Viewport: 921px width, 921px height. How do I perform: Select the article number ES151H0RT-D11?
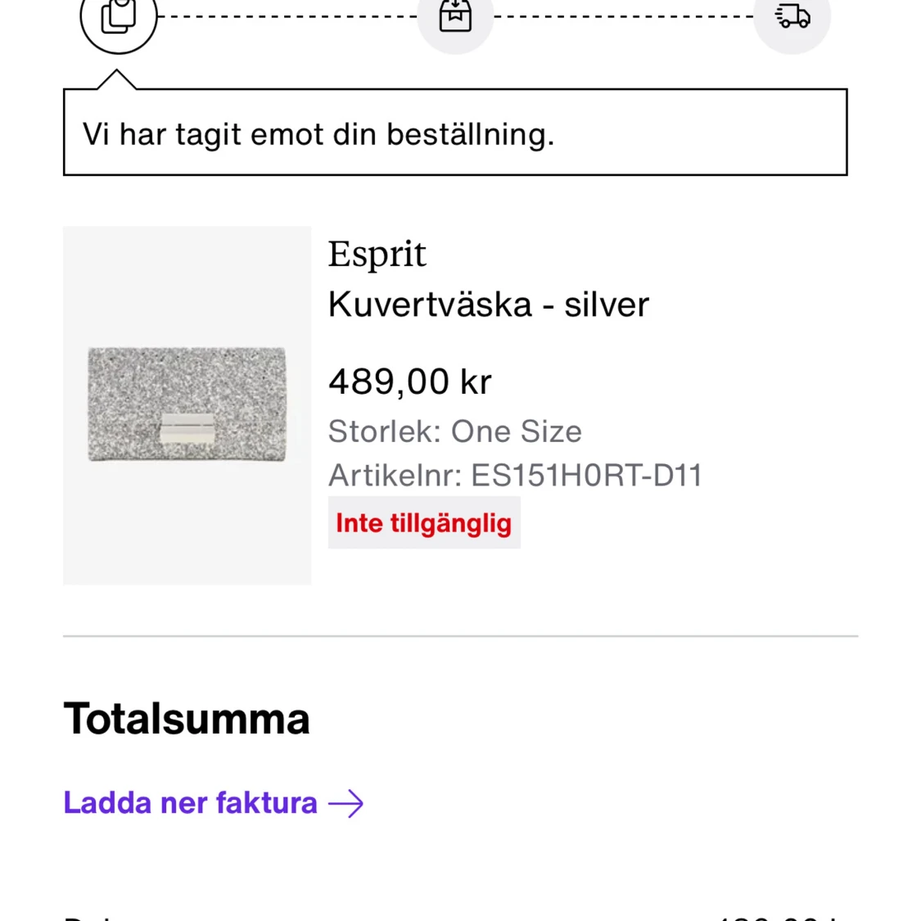click(x=514, y=475)
